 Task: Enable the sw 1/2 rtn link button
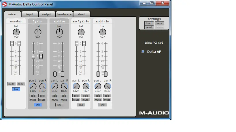click(81, 105)
